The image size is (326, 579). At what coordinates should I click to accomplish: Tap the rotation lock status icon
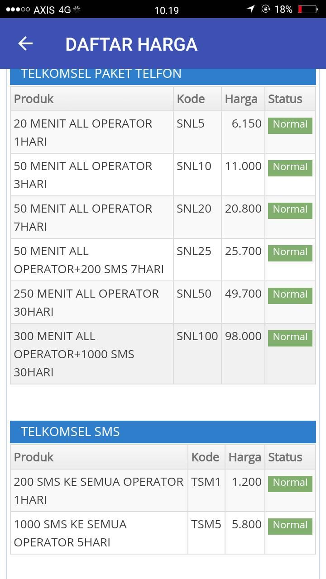(x=266, y=9)
